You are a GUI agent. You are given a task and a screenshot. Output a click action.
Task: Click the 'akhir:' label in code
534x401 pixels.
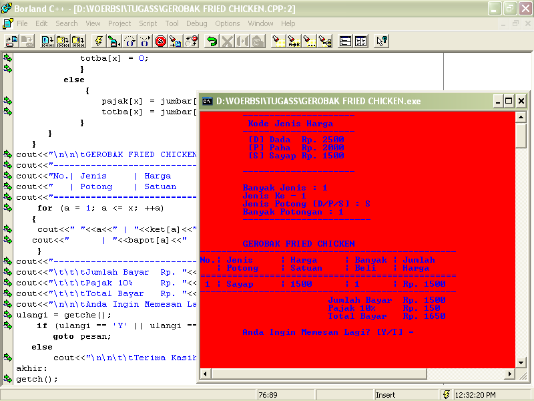31,368
